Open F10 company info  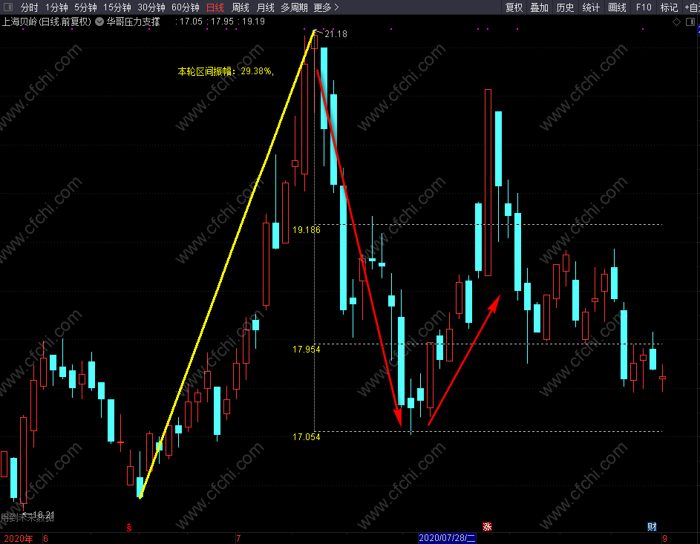tap(644, 7)
